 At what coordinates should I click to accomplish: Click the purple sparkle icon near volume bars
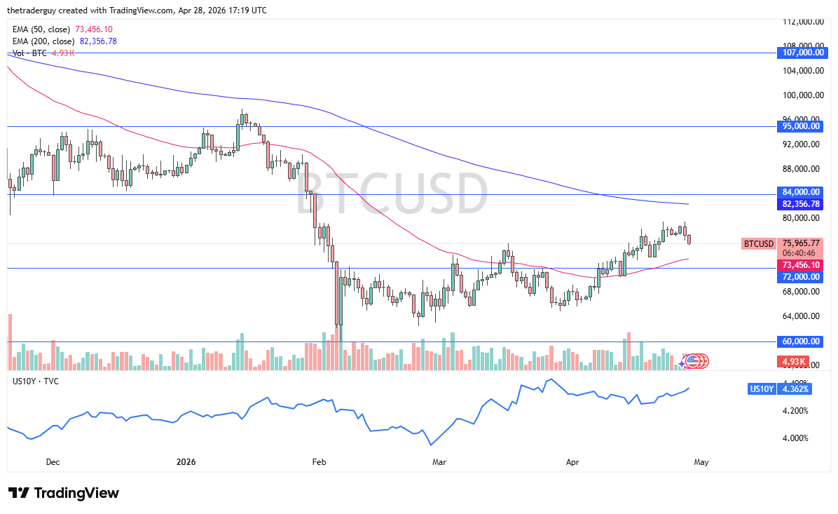coord(680,364)
